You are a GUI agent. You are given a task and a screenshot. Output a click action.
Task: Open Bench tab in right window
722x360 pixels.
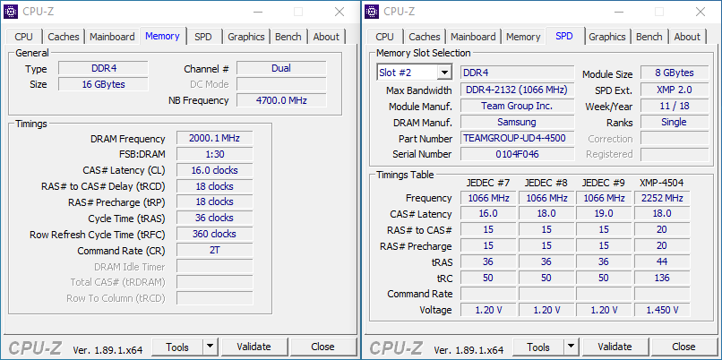(649, 37)
